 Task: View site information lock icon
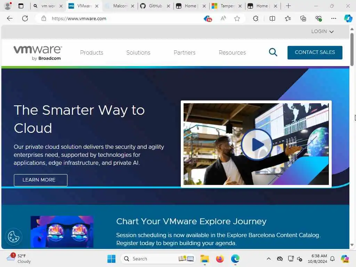tap(44, 18)
